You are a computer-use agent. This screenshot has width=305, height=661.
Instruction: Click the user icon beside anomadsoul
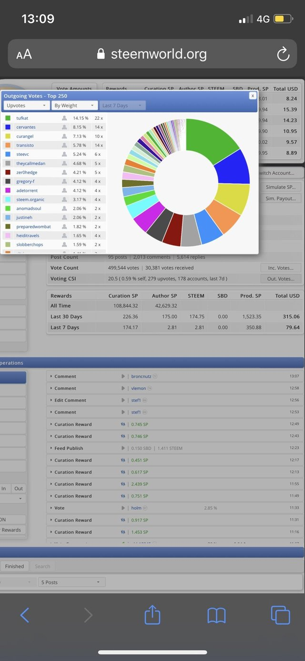(64, 208)
